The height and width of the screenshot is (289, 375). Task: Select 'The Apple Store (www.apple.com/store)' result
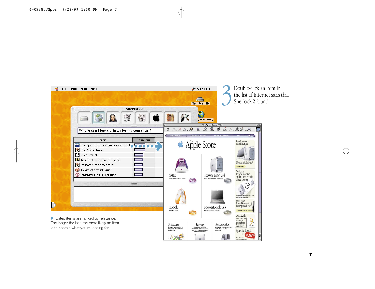pyautogui.click(x=105, y=145)
